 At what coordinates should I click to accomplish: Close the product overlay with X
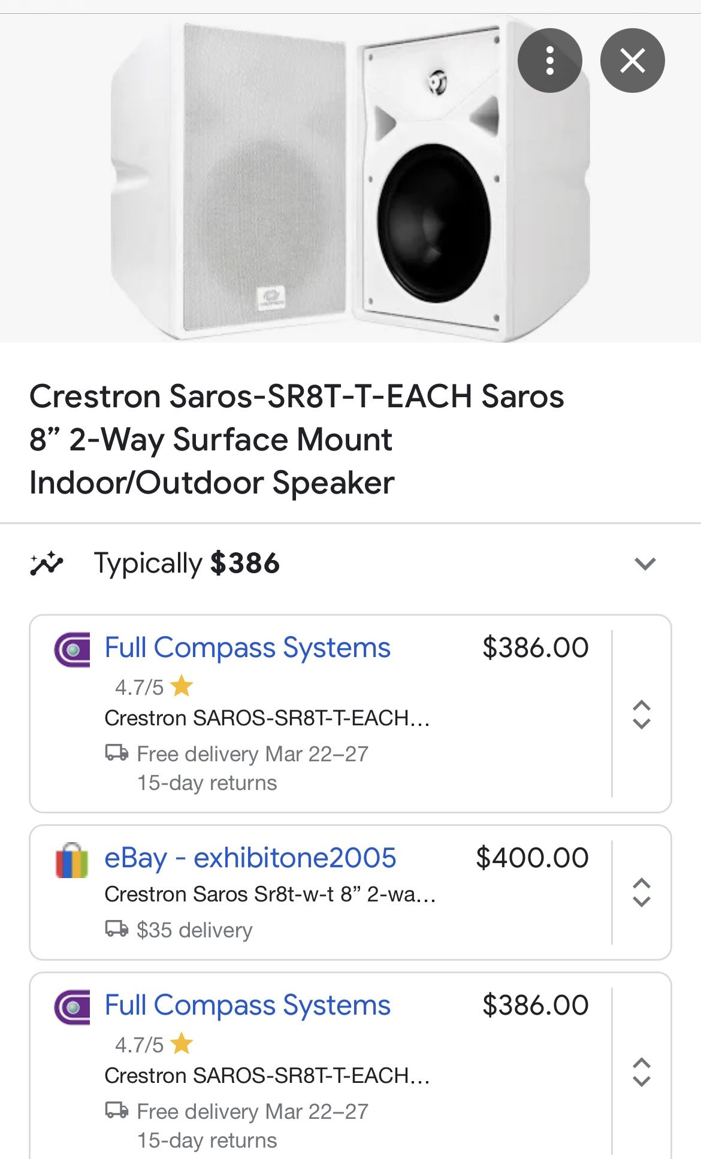[x=632, y=60]
